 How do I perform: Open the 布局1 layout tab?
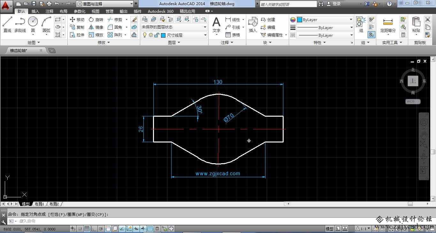39,204
